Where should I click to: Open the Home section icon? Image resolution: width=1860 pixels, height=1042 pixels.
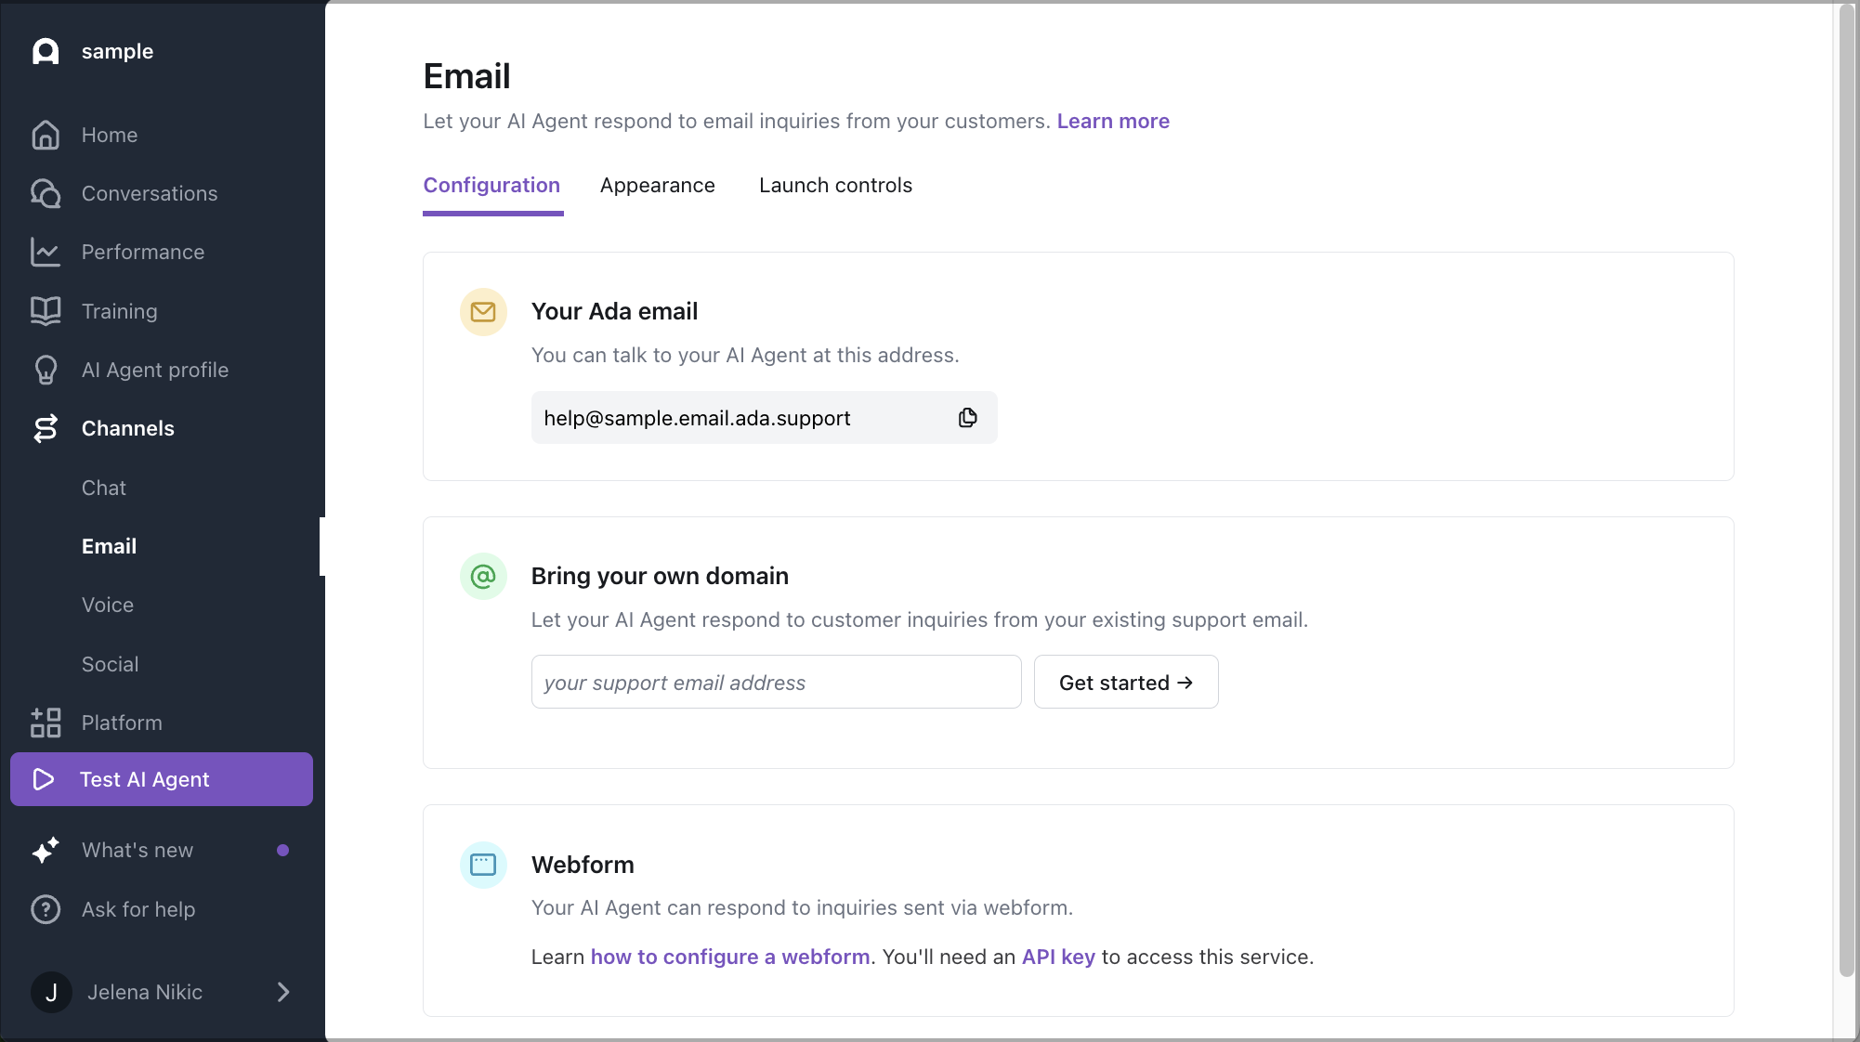(46, 135)
